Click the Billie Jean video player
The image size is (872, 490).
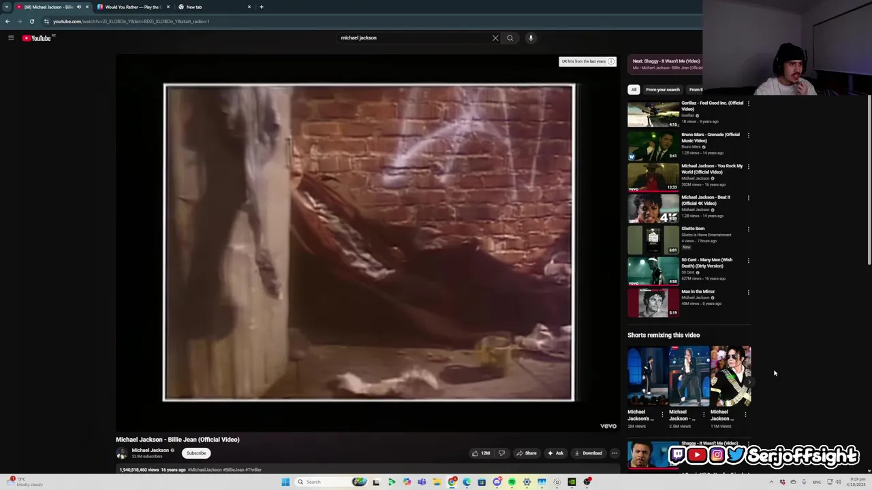[369, 243]
